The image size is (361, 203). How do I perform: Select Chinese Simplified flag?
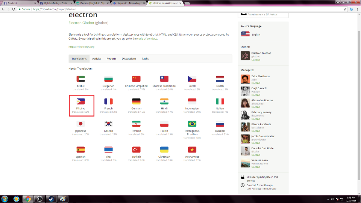click(x=136, y=79)
